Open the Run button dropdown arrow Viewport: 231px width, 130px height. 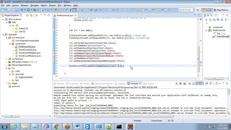click(x=31, y=10)
